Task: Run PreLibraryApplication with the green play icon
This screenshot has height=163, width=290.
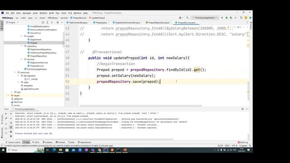Action: tap(222, 18)
